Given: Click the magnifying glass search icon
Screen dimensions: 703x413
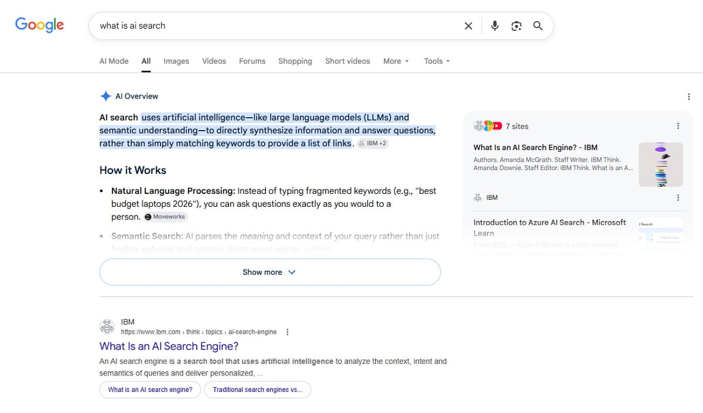Looking at the screenshot, I should 538,26.
